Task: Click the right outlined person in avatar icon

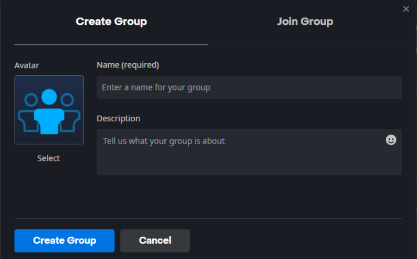Action: pos(70,113)
